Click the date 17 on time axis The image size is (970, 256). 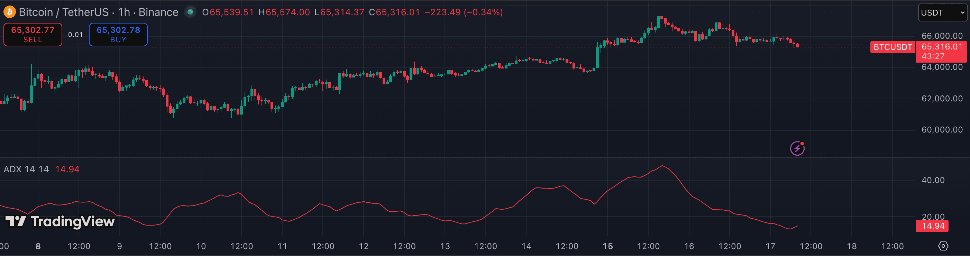coord(770,246)
